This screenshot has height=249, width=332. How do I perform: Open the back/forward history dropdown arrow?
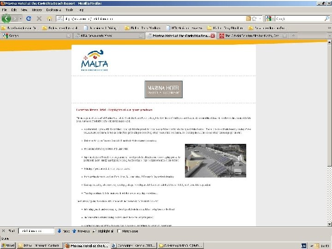[x=21, y=18]
